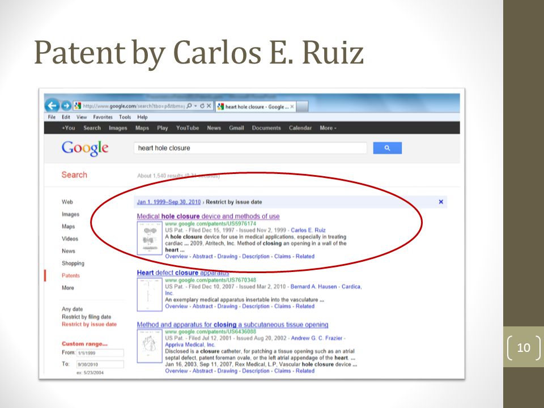
Task: Click the browser forward arrow button
Action: click(x=66, y=106)
